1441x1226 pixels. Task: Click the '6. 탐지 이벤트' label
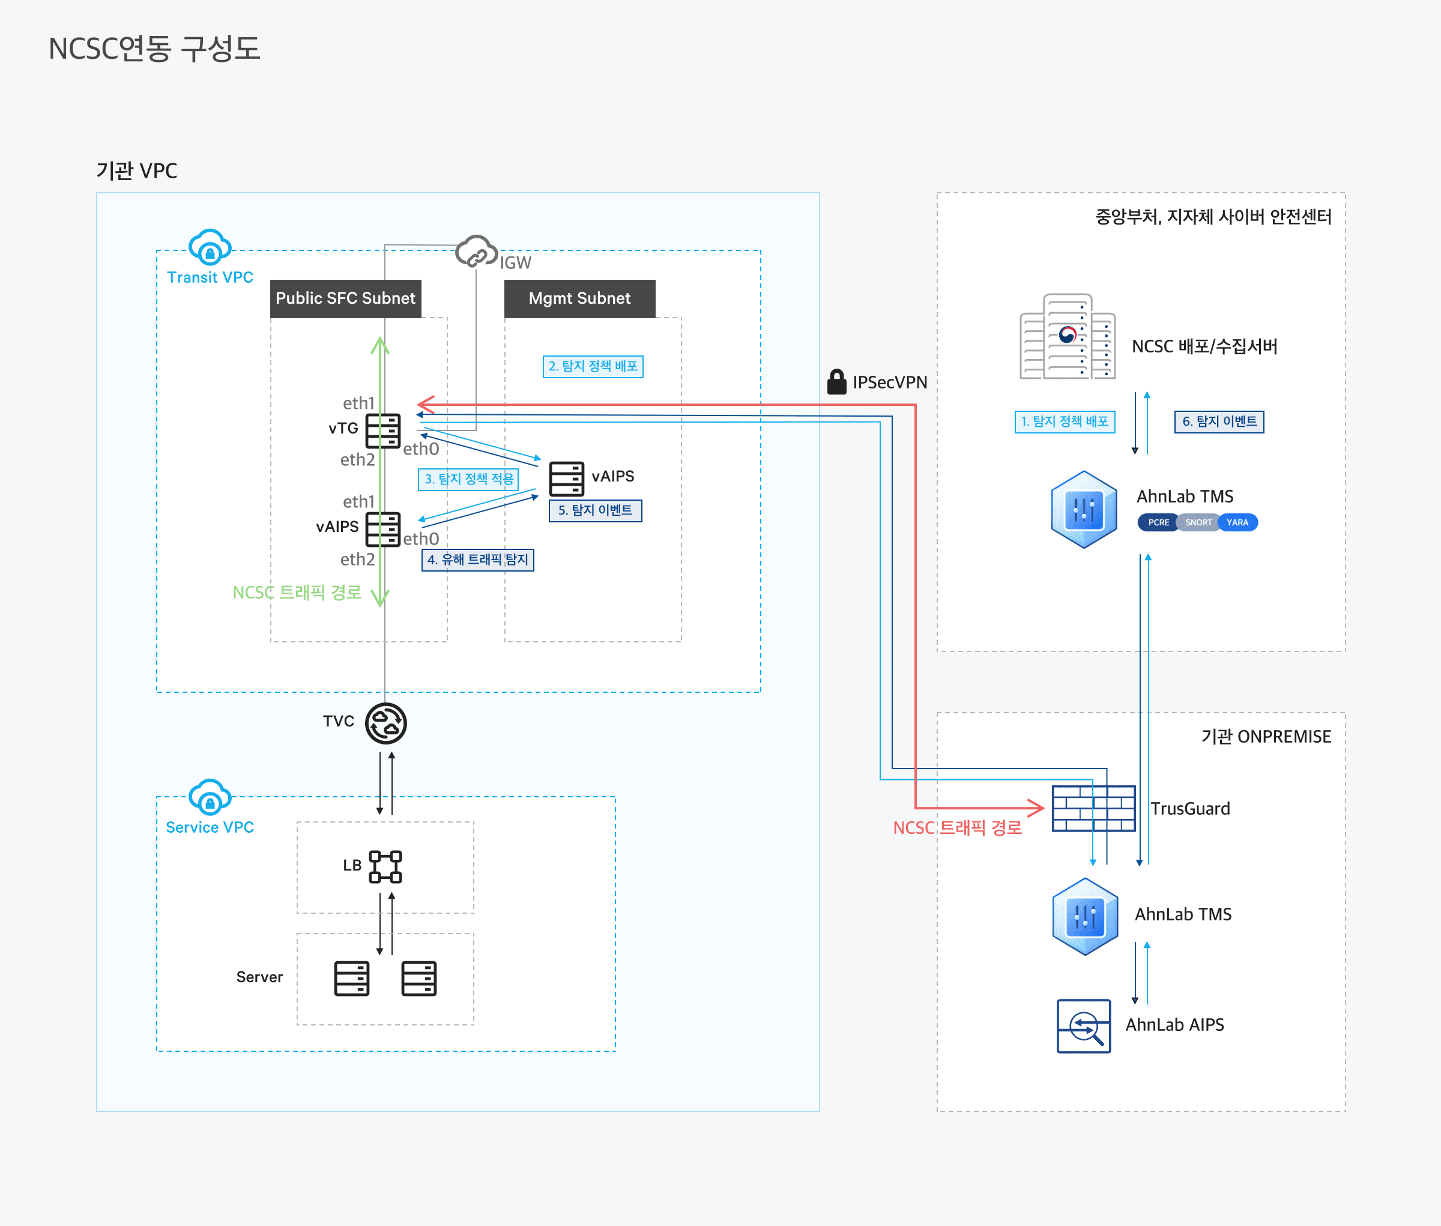pyautogui.click(x=1219, y=422)
